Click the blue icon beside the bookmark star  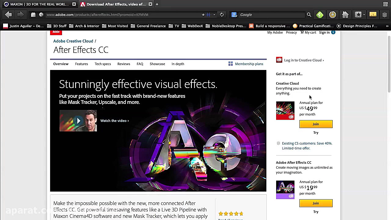[208, 15]
